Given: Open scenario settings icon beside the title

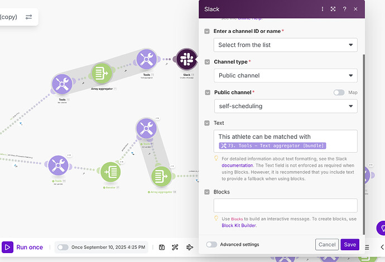Looking at the screenshot, I should (x=28, y=17).
